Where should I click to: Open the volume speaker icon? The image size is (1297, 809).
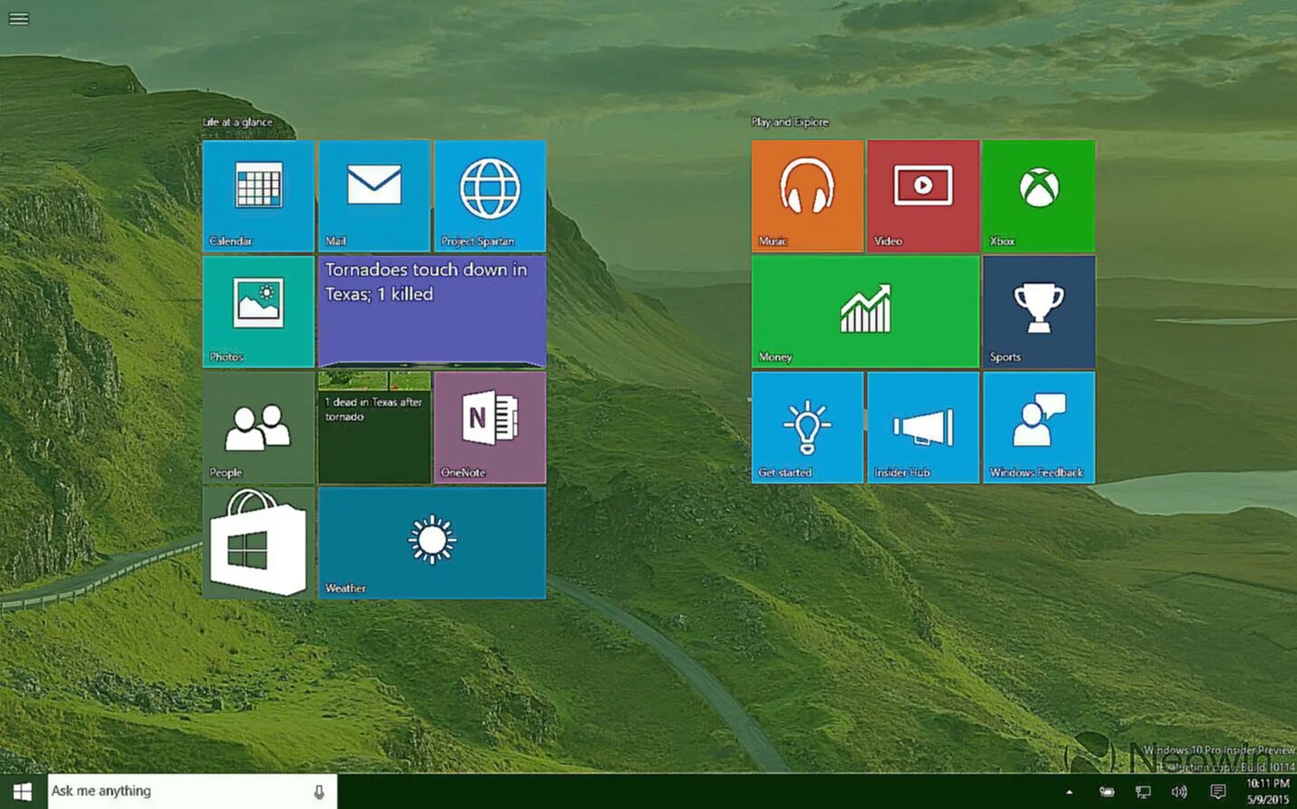[x=1179, y=792]
